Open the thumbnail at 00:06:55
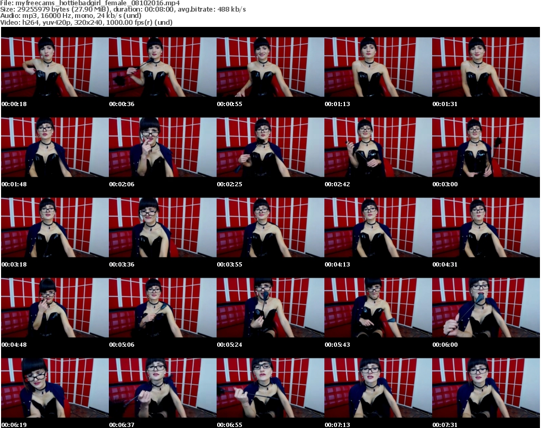 point(270,388)
